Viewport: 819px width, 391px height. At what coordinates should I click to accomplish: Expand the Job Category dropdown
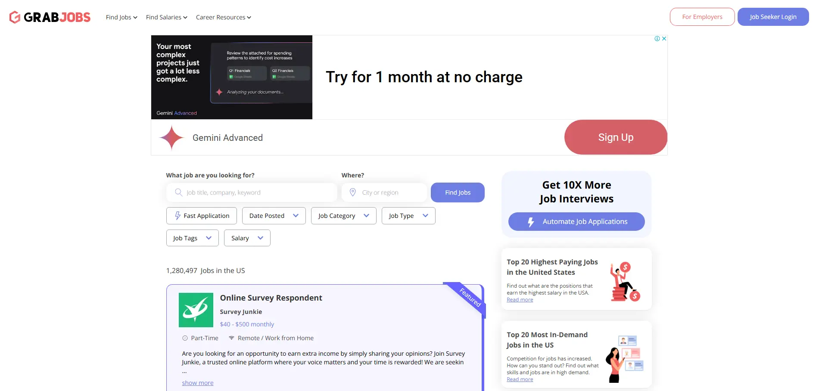click(344, 216)
